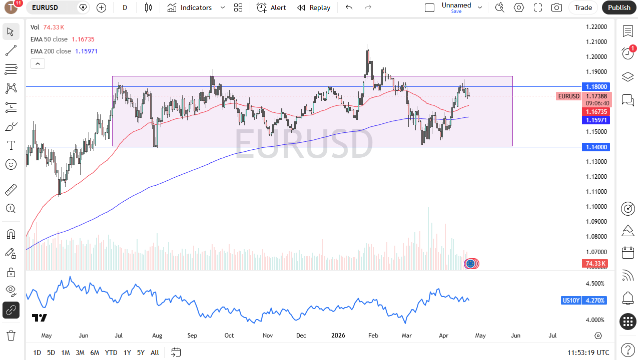Image resolution: width=638 pixels, height=360 pixels.
Task: Undo the last chart action
Action: (349, 7)
